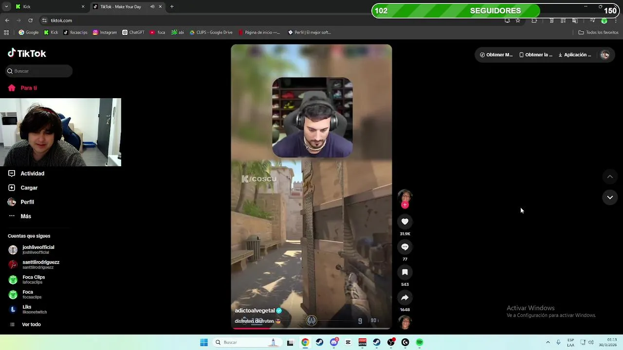View site information icon beside tiktok.com
Image resolution: width=623 pixels, height=350 pixels.
point(44,20)
